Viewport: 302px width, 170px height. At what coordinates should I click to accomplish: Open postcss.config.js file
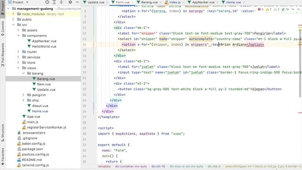pos(35,154)
